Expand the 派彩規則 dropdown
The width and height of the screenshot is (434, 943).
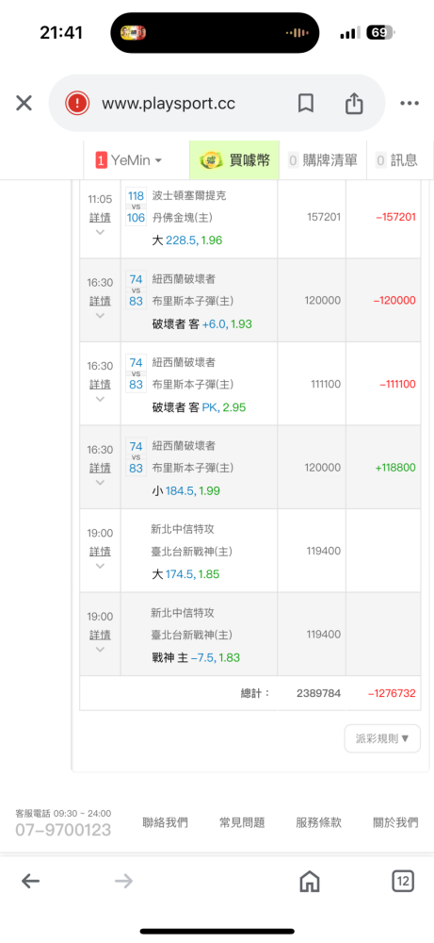click(x=382, y=738)
